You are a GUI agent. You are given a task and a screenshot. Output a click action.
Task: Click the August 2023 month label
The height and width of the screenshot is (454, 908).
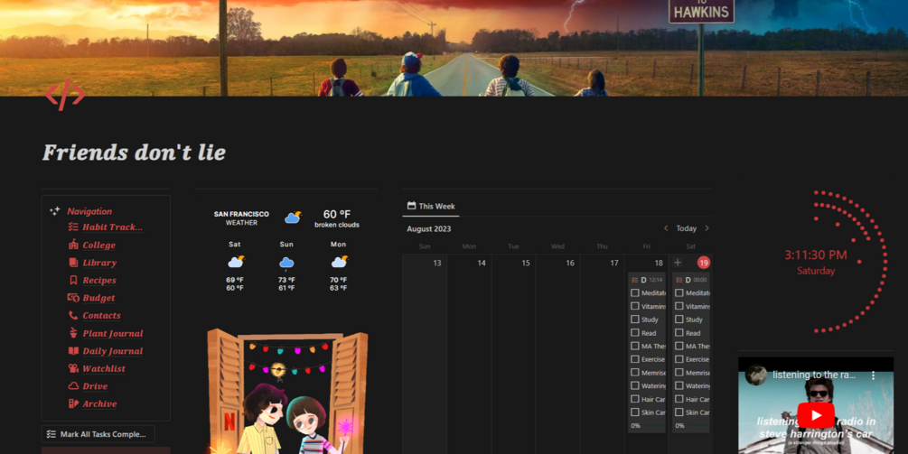(428, 229)
